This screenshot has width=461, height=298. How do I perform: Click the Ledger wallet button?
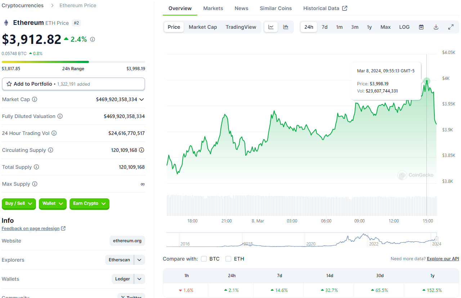pyautogui.click(x=122, y=279)
